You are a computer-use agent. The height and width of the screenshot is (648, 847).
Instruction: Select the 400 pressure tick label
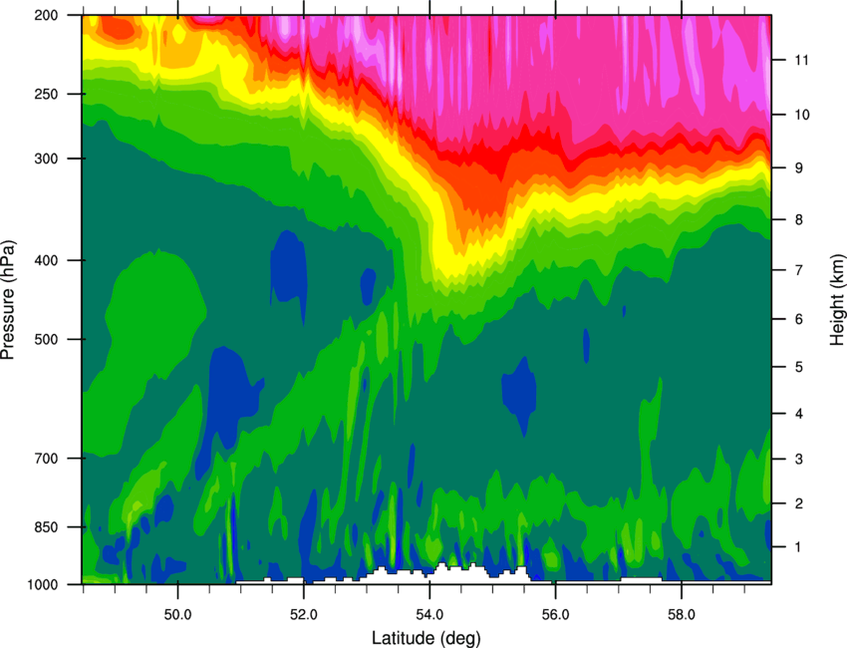tap(47, 260)
